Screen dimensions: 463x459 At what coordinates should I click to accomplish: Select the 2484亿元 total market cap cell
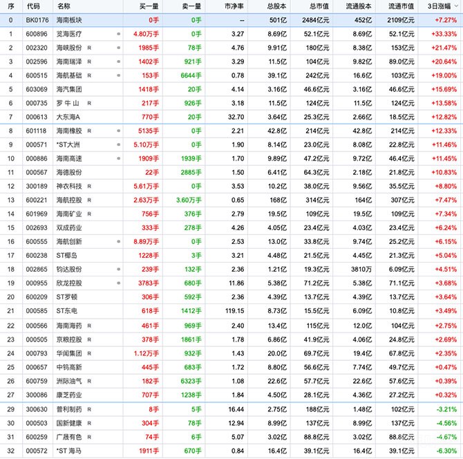click(x=316, y=20)
